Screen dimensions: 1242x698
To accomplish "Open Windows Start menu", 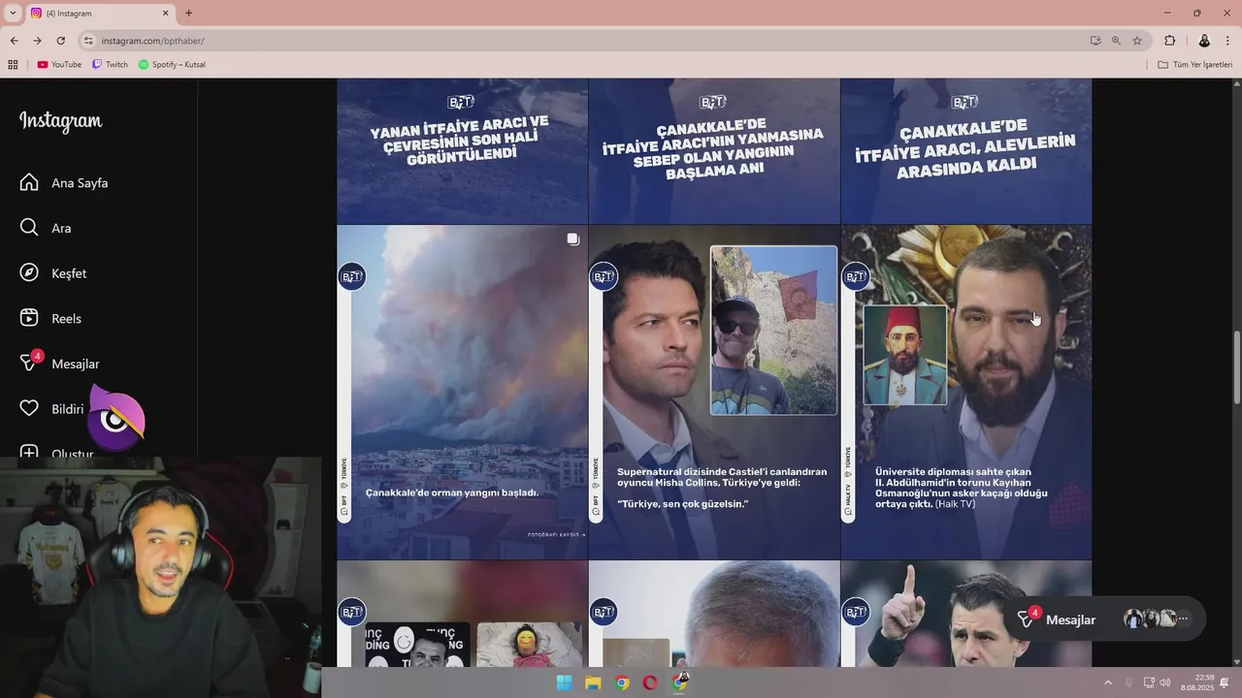I will [564, 682].
